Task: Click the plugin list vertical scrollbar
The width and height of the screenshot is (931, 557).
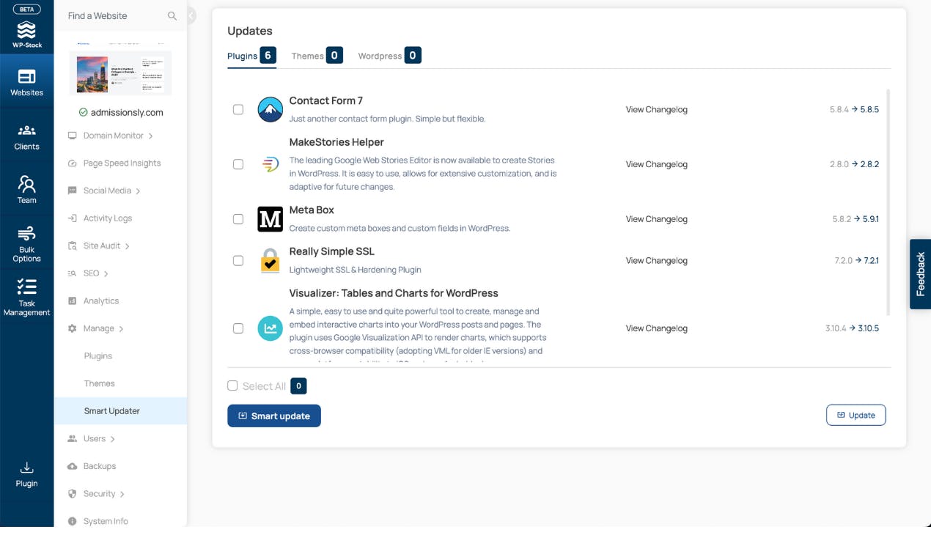Action: tap(888, 202)
